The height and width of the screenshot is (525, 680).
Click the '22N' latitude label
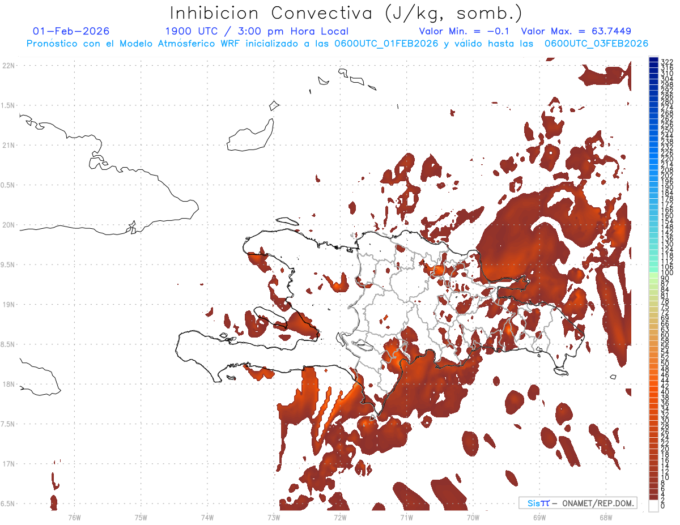8,66
